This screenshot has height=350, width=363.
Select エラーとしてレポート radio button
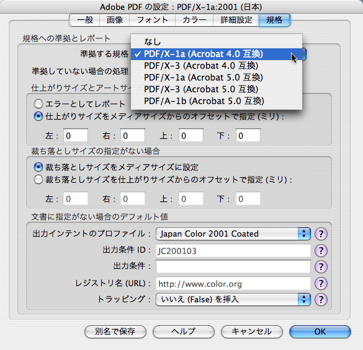point(38,104)
